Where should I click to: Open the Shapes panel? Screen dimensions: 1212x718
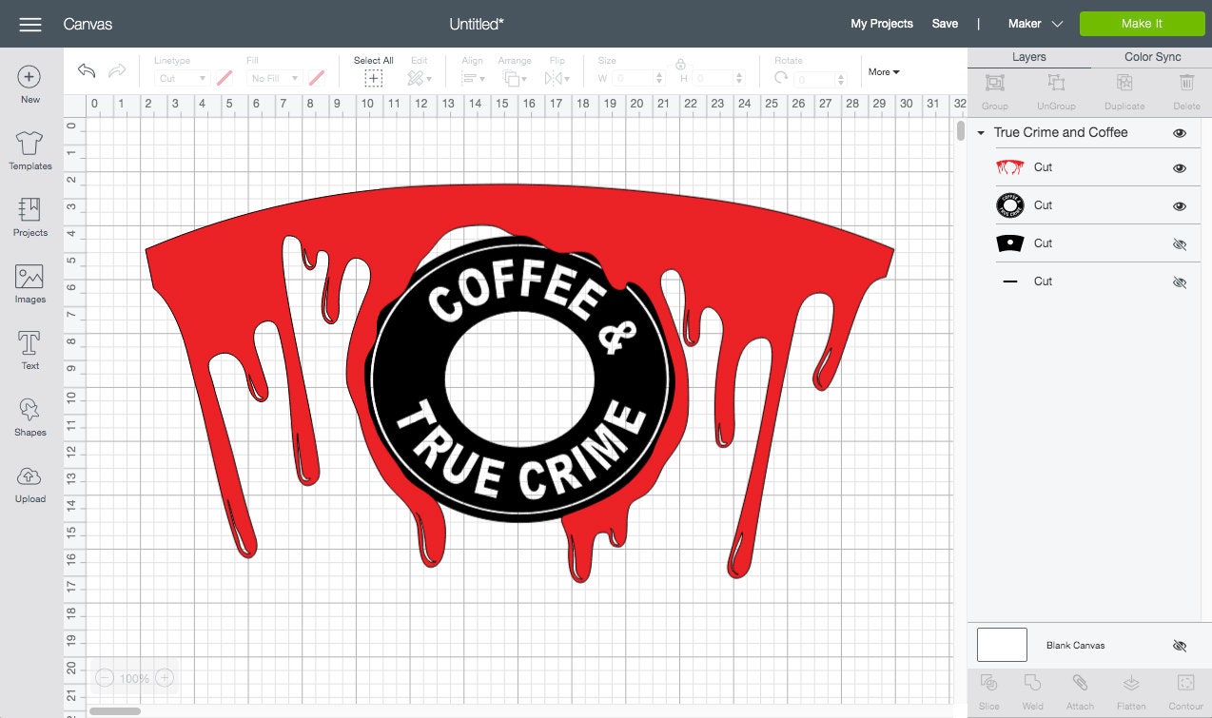pyautogui.click(x=29, y=416)
